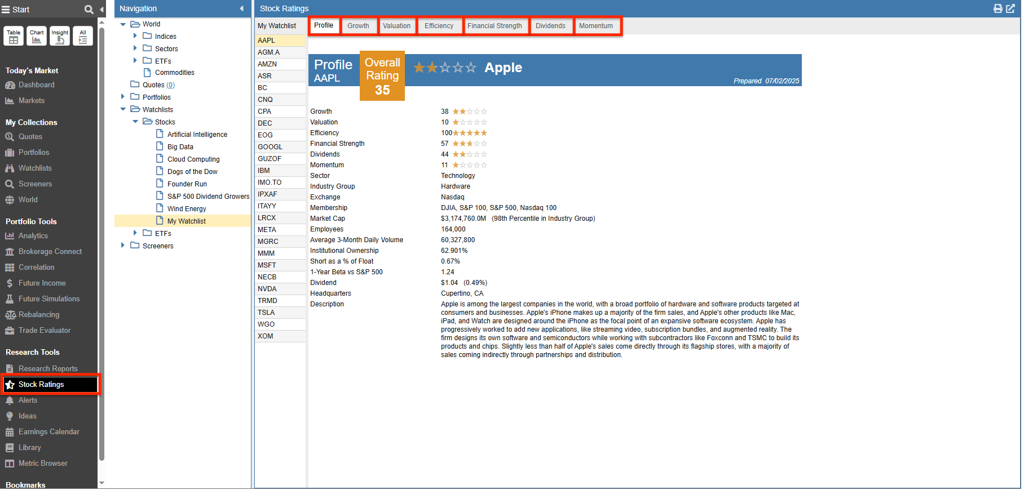Collapse the Navigation panel arrow
The width and height of the screenshot is (1024, 490).
pyautogui.click(x=241, y=8)
